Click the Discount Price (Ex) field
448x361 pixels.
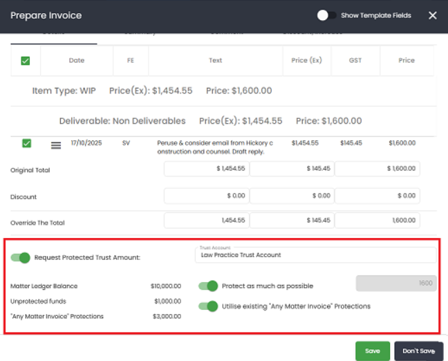(206, 196)
